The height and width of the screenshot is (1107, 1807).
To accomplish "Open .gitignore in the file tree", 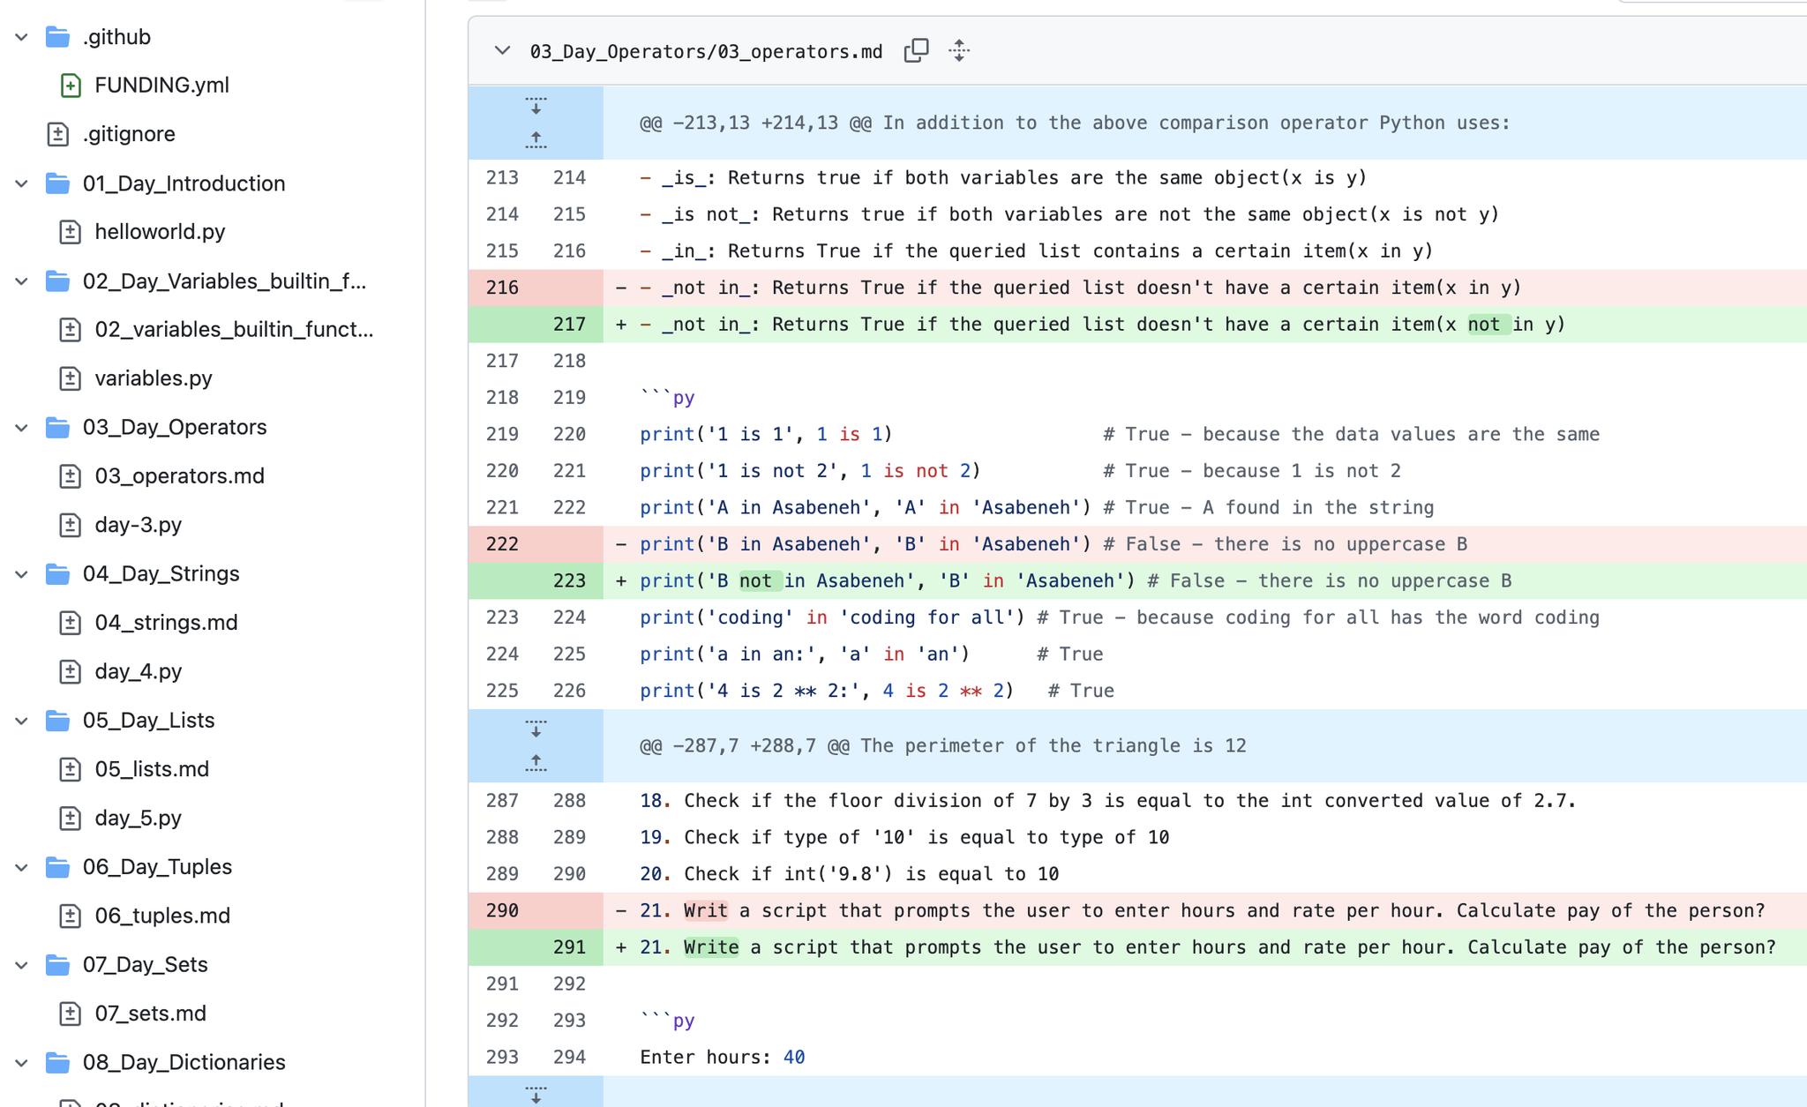I will [129, 134].
